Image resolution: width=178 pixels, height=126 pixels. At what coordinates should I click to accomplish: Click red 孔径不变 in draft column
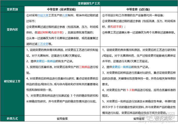click(x=57, y=32)
